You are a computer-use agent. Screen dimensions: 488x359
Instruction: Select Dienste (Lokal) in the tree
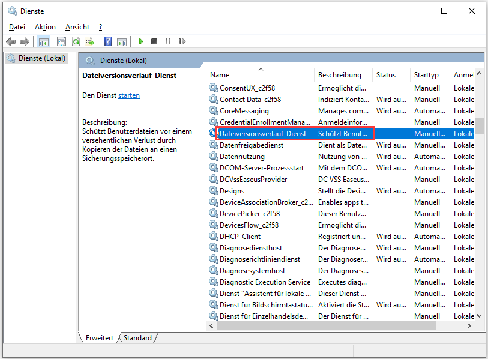coord(40,58)
